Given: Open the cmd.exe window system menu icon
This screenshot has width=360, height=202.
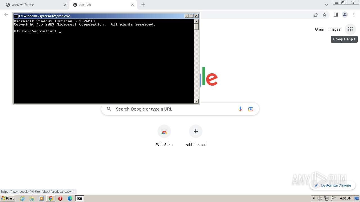Looking at the screenshot, I should 16,16.
